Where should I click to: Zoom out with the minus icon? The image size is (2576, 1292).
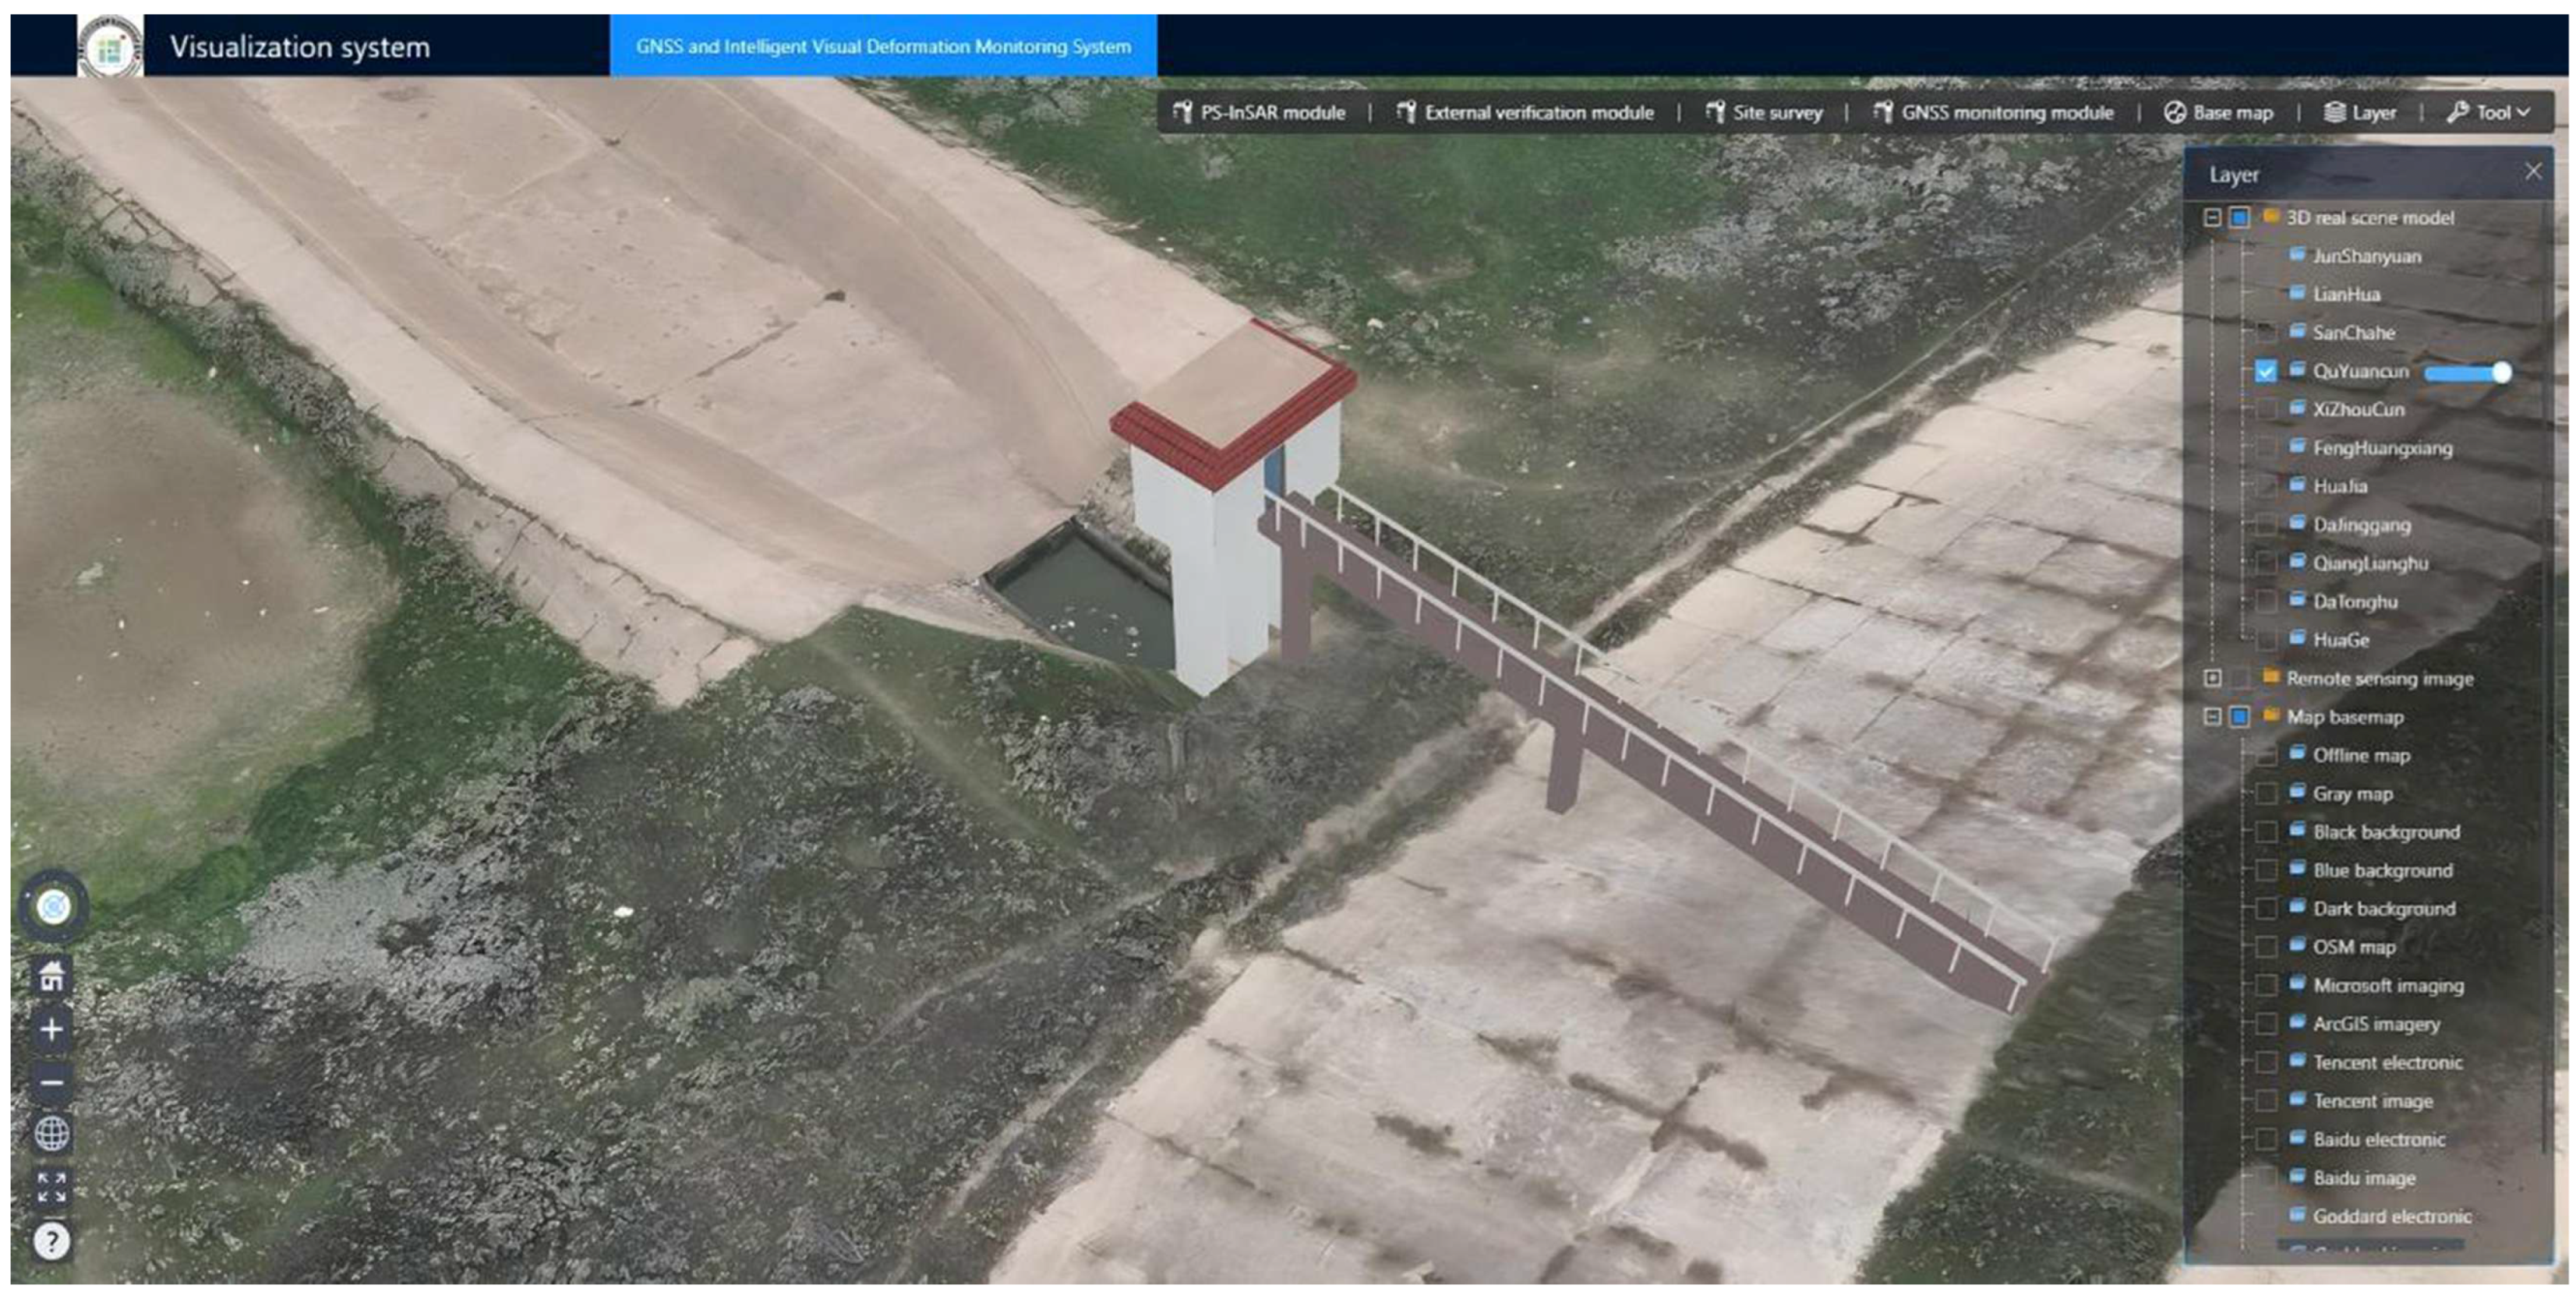(x=52, y=1082)
